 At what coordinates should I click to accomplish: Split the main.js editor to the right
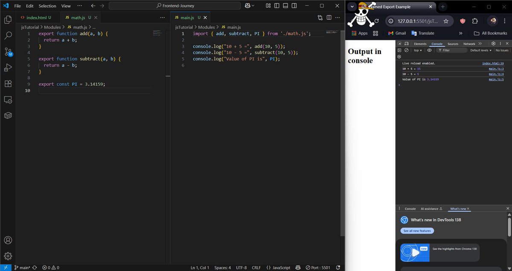[329, 17]
